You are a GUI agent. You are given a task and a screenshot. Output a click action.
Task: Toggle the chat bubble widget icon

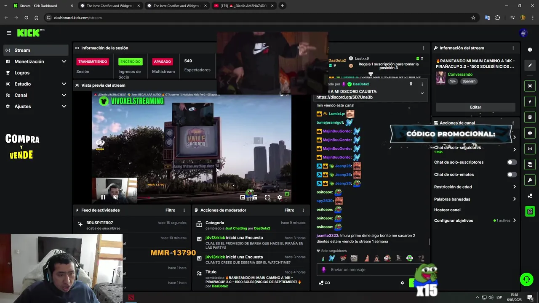click(530, 133)
